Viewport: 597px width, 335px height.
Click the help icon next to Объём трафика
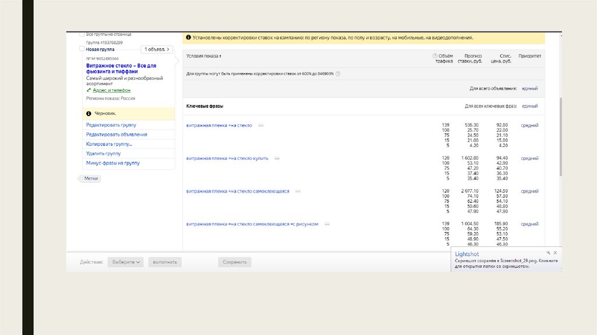[435, 56]
